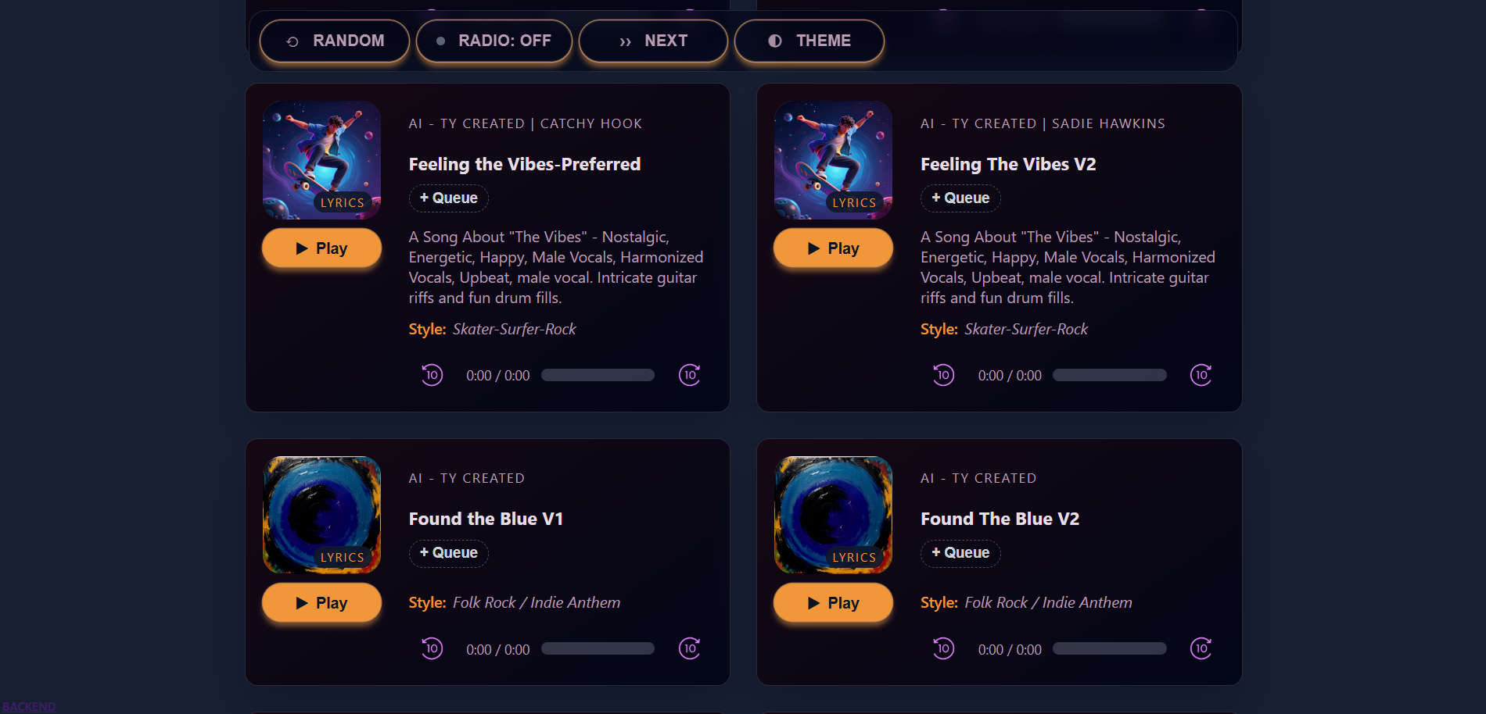Click the album art of Feeling The Vibes V2

click(832, 159)
